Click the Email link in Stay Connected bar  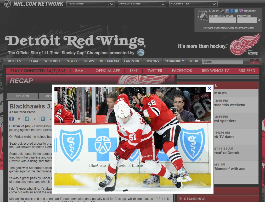[81, 70]
